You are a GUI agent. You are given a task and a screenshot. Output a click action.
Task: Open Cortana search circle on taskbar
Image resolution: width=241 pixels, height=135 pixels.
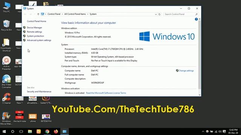12,132
